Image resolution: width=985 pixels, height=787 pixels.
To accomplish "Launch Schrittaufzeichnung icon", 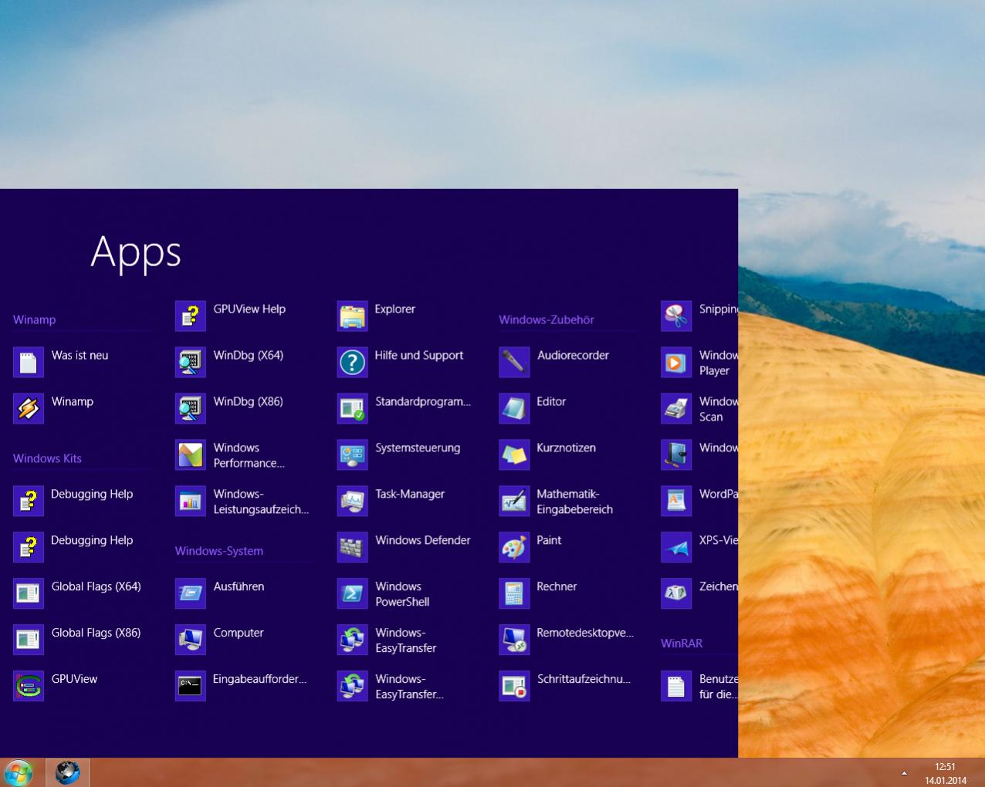I will coord(514,686).
